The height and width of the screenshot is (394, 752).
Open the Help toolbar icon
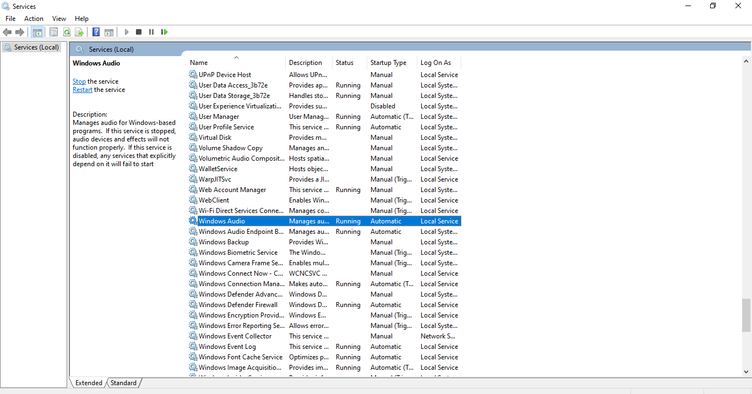(x=96, y=32)
